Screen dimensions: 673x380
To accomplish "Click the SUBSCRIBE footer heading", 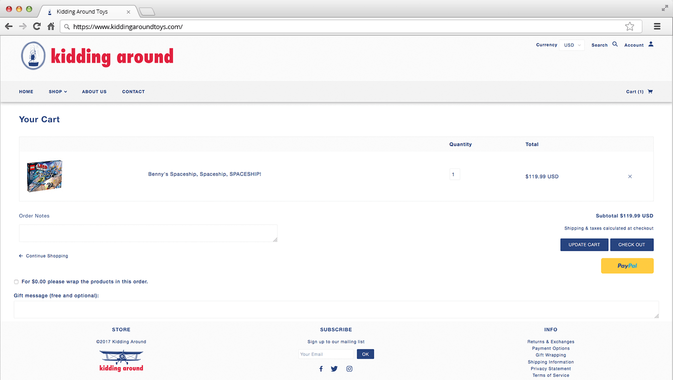I will click(336, 330).
